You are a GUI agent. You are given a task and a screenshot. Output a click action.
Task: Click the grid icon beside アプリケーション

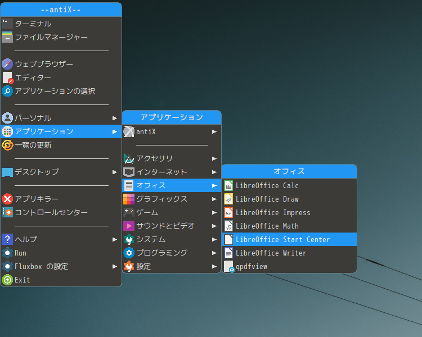point(7,131)
